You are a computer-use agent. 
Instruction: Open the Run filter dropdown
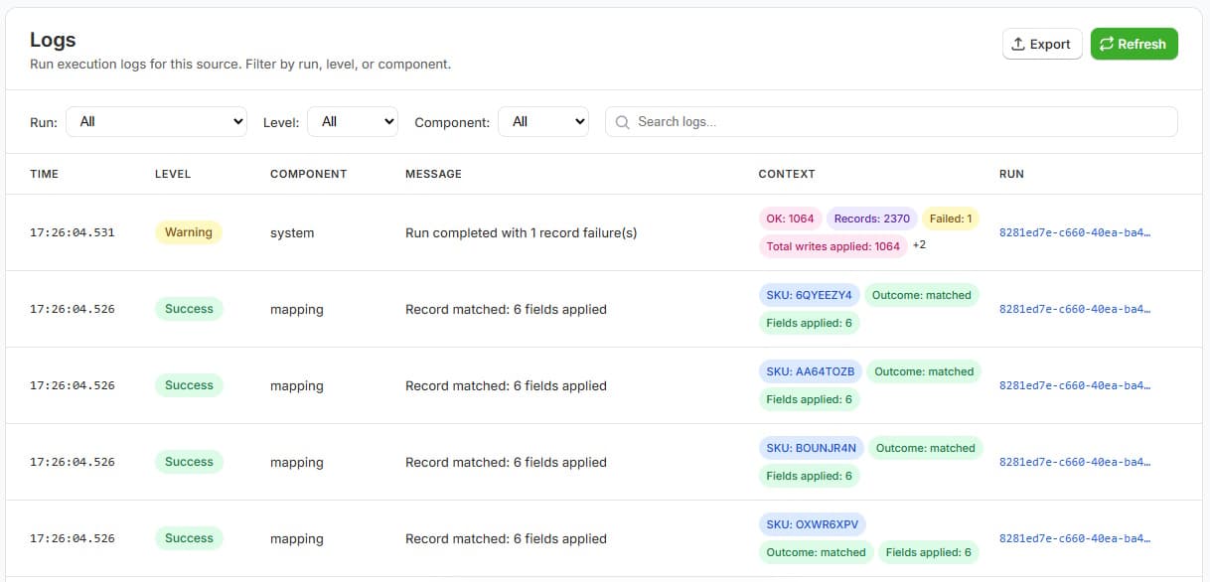point(156,121)
